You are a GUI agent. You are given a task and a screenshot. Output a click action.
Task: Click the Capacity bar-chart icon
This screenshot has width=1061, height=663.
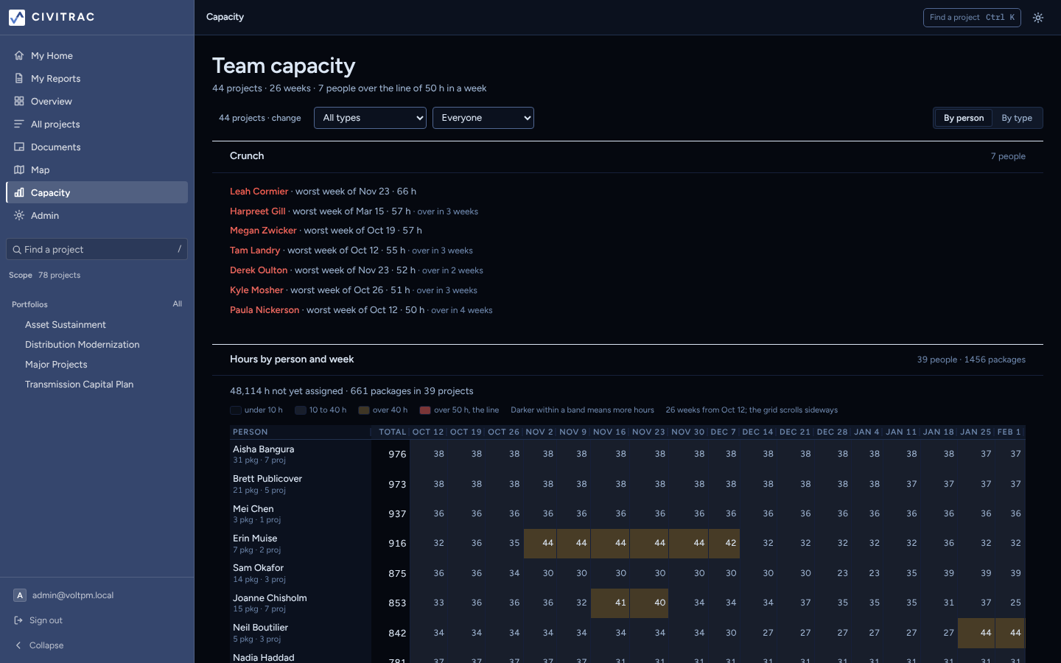coord(19,192)
